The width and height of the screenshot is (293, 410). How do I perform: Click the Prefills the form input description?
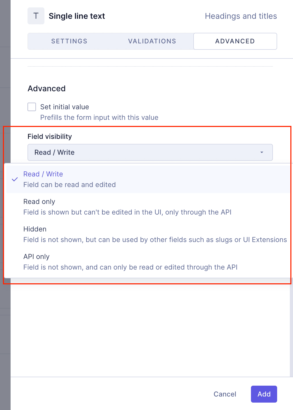point(99,117)
